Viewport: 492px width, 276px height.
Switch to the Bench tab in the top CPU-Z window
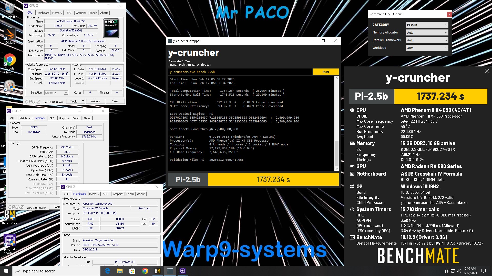(93, 13)
